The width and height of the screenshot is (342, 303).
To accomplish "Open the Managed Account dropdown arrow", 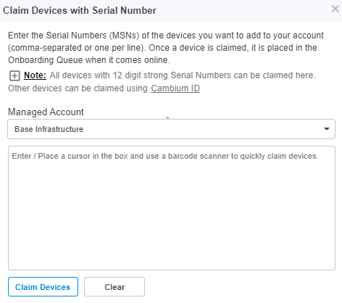I will pyautogui.click(x=327, y=129).
